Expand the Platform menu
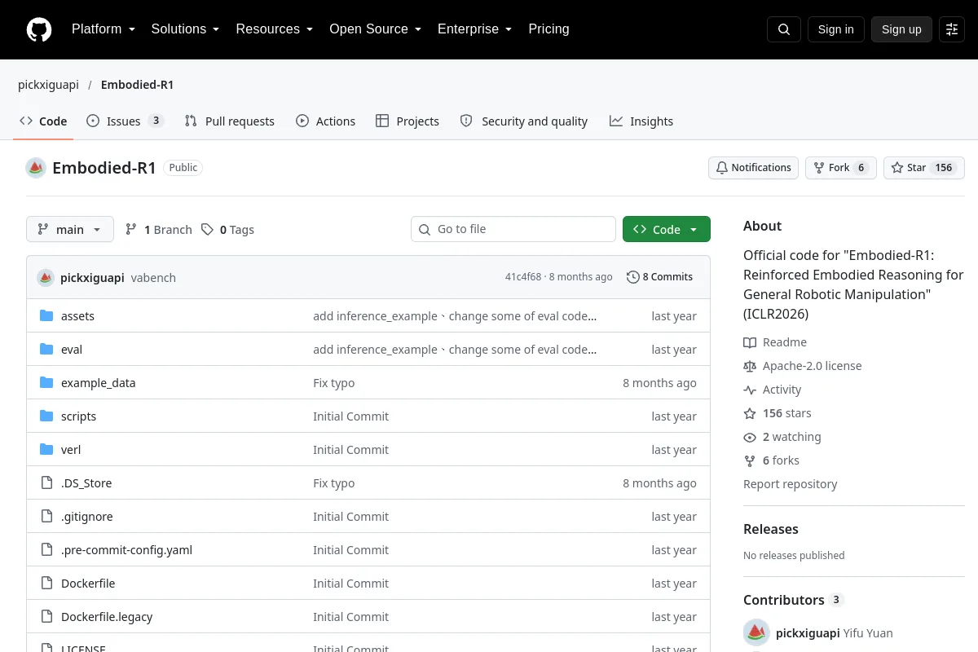The height and width of the screenshot is (652, 978). coord(103,29)
